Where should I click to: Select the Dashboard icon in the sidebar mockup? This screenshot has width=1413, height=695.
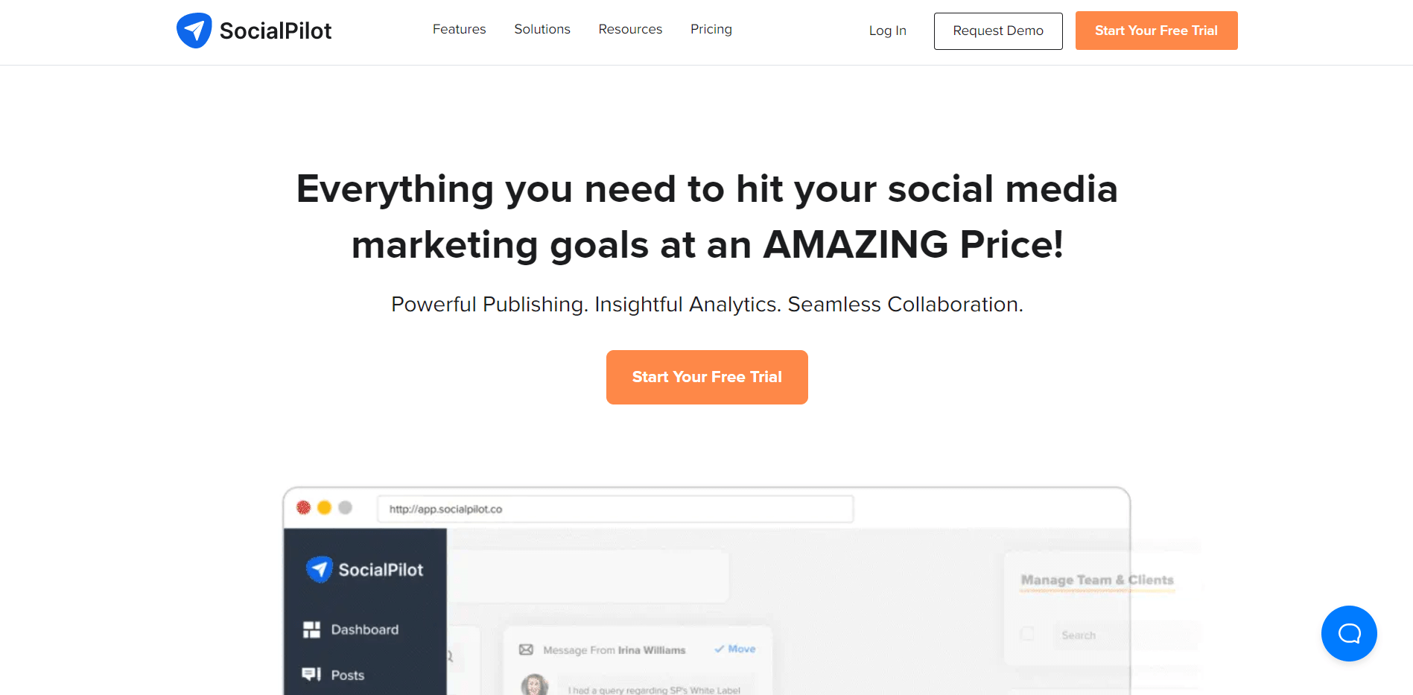click(x=311, y=629)
